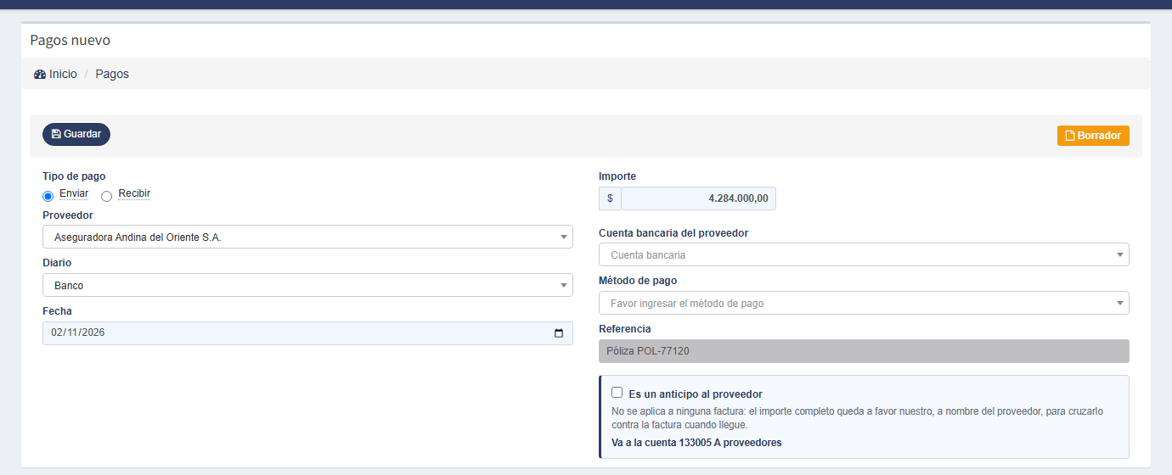Click the Va a la cuenta 133005 text
This screenshot has width=1172, height=475.
(696, 443)
